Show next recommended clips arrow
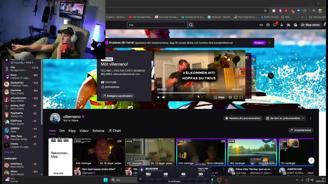 coord(311,160)
